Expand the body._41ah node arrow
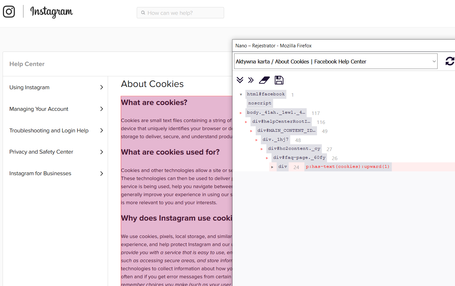455x286 pixels. [x=241, y=113]
